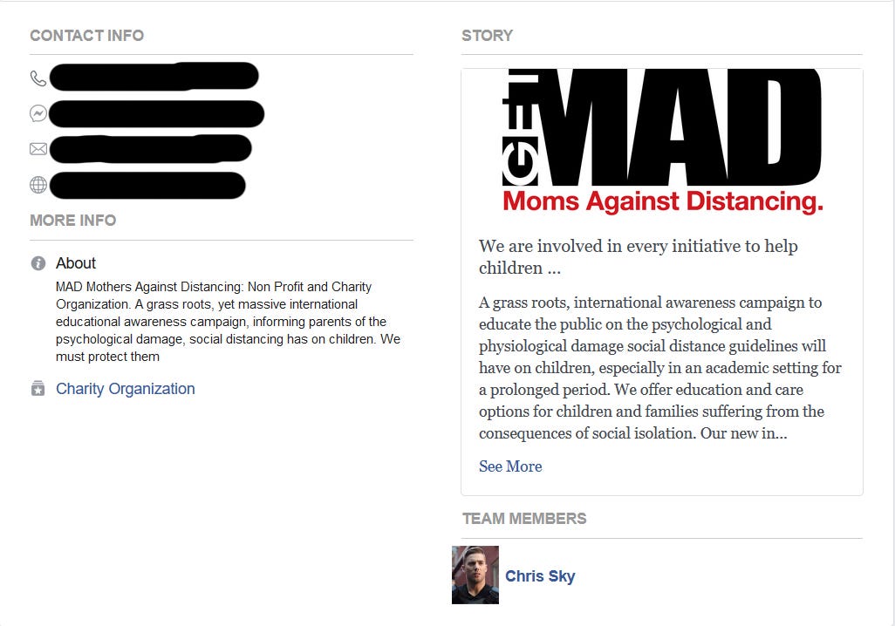Click the About info circle icon
Image resolution: width=895 pixels, height=626 pixels.
(x=38, y=263)
